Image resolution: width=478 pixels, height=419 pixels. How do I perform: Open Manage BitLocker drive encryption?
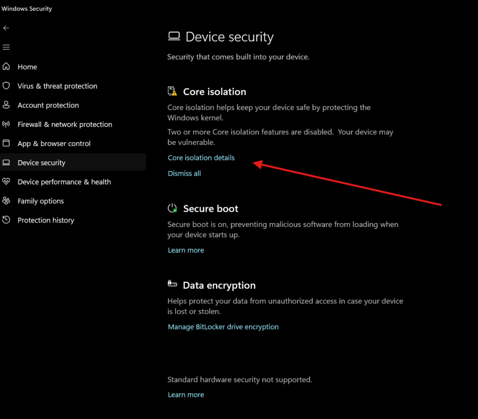coord(223,327)
